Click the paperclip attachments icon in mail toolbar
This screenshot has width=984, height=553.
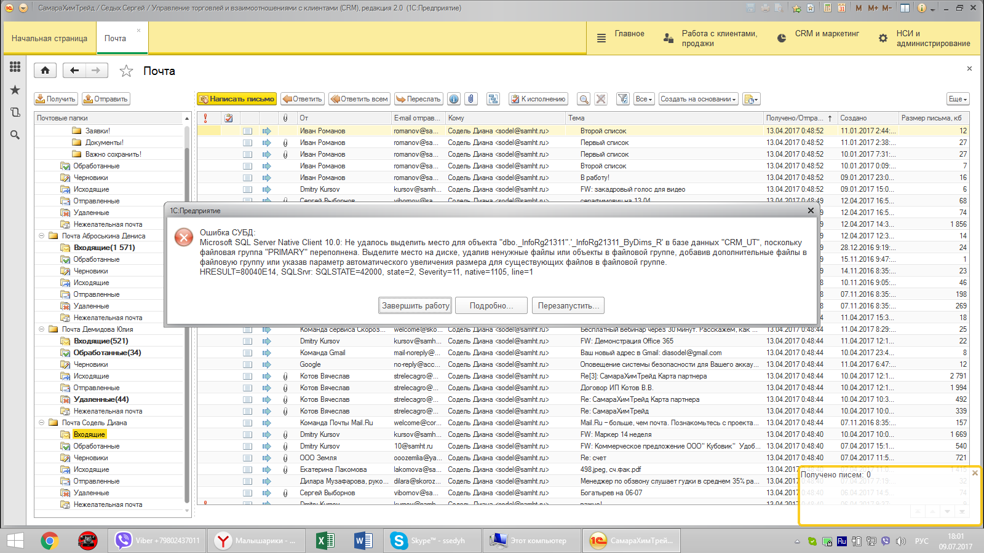[x=470, y=99]
